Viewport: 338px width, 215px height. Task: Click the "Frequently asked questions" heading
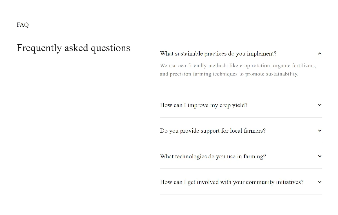tap(73, 48)
